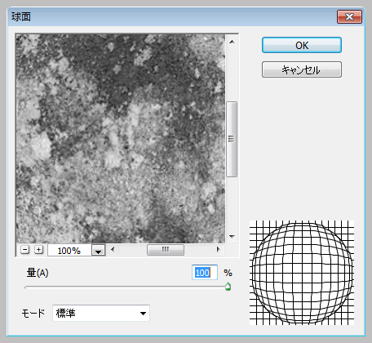
Task: Click the vertical preview scrollbar thumb
Action: pos(232,139)
